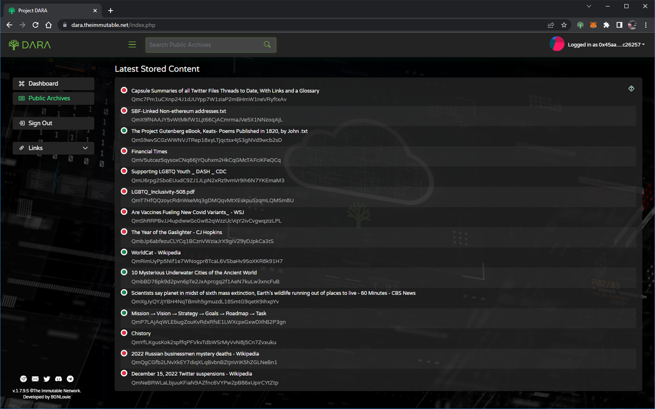Click the hash QmX9fNAAJY5vWtMkfW1Ljt66CjACmrmaJVe5X1NNzoqAjL
Screen dimensions: 655x409
tap(207, 120)
